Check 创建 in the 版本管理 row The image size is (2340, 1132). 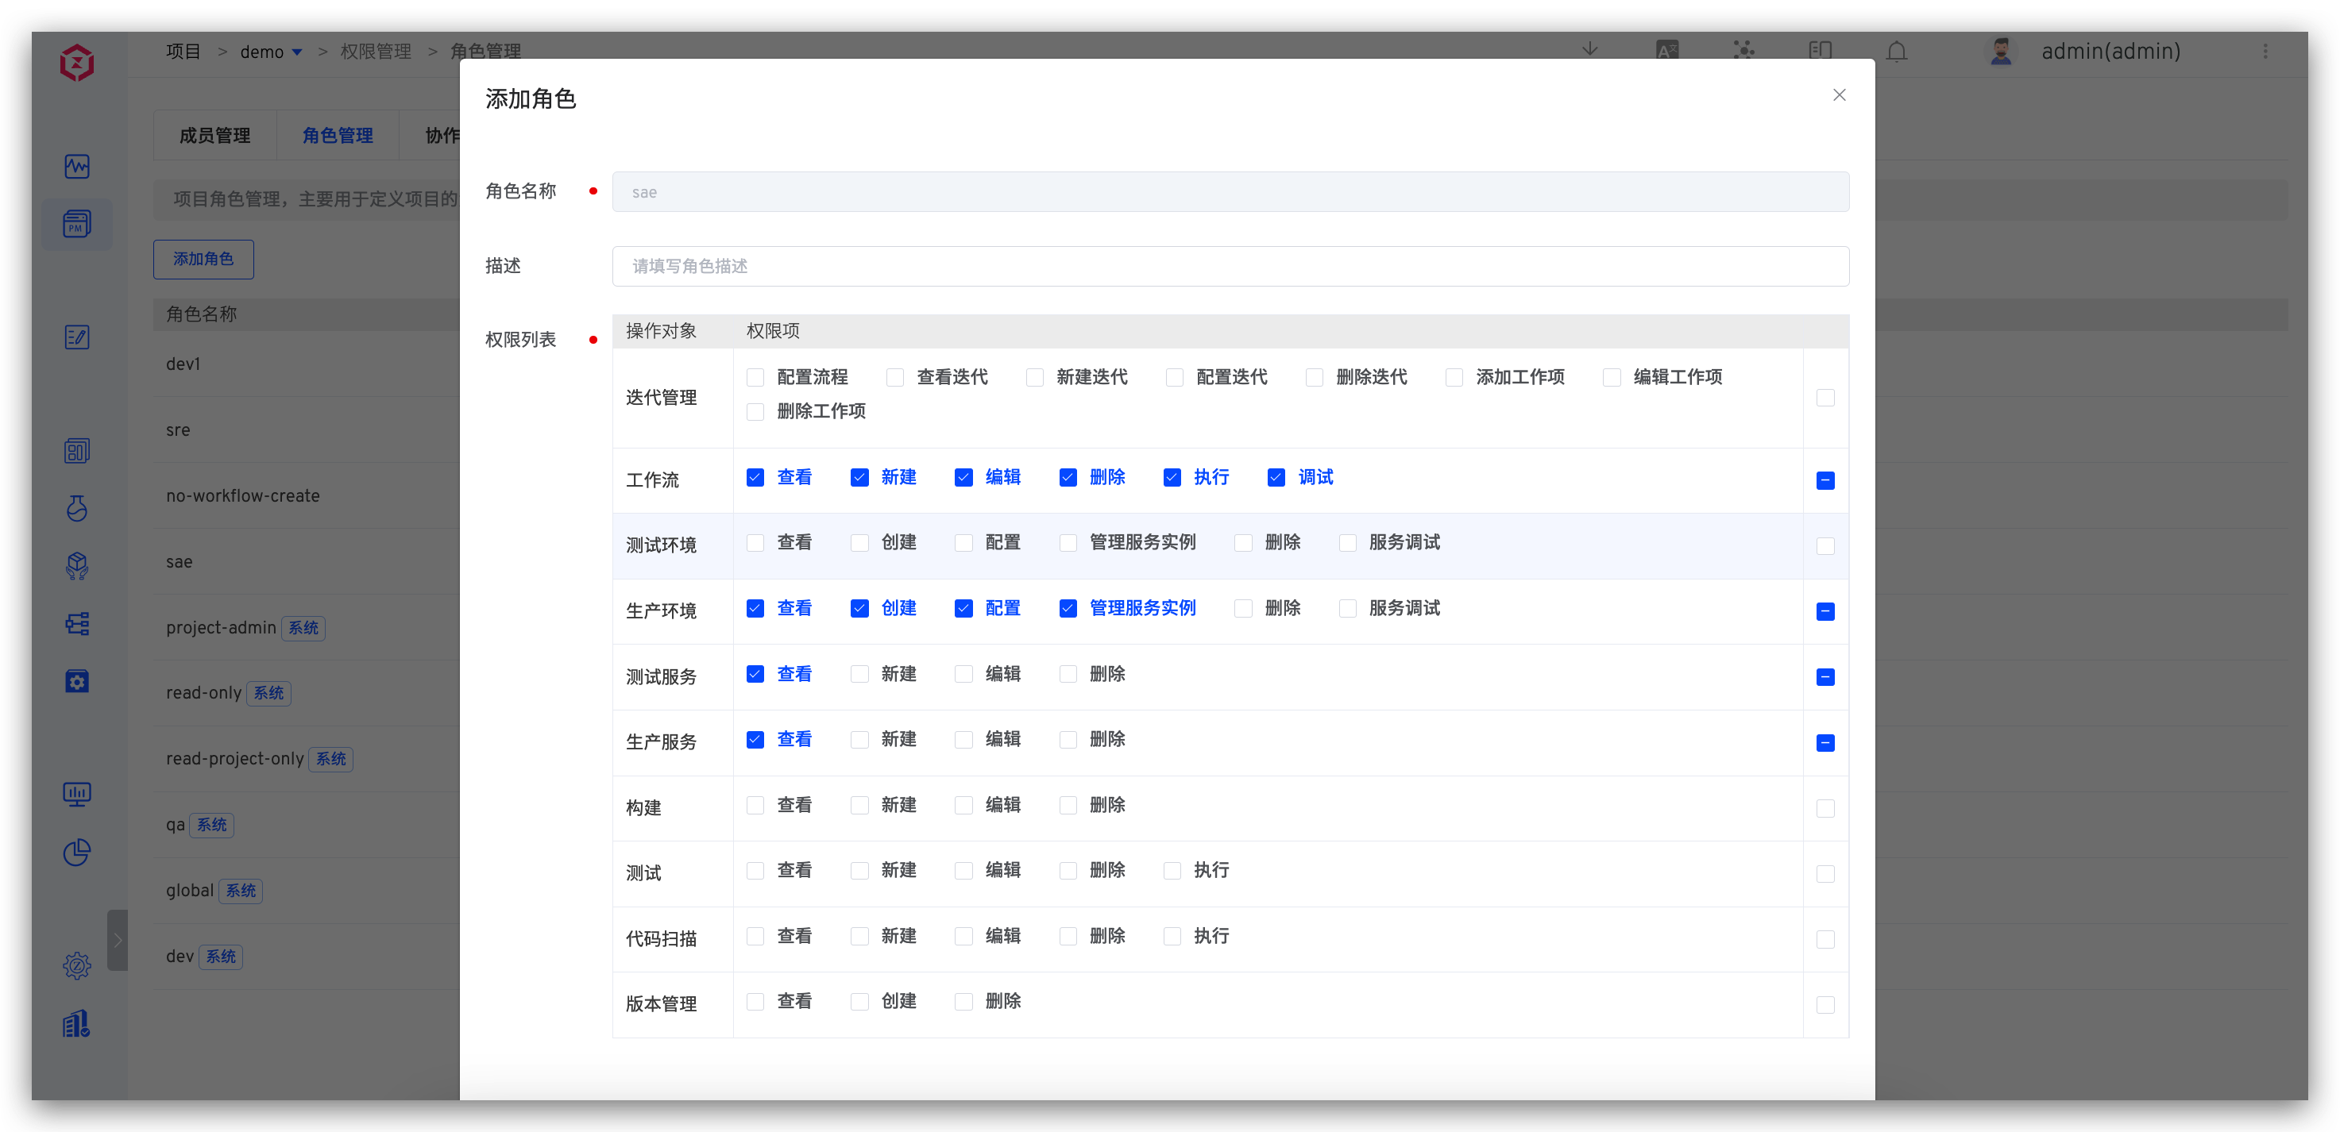click(859, 1000)
